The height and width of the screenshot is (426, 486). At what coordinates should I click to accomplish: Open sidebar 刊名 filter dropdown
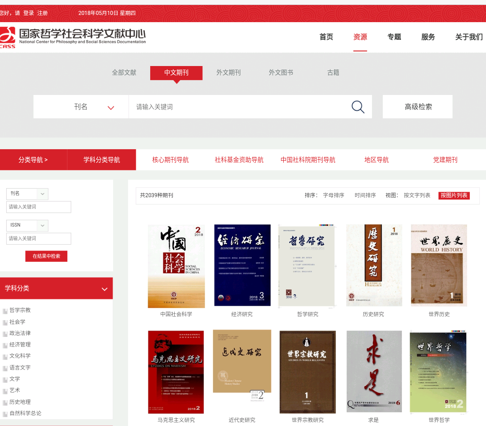click(27, 194)
